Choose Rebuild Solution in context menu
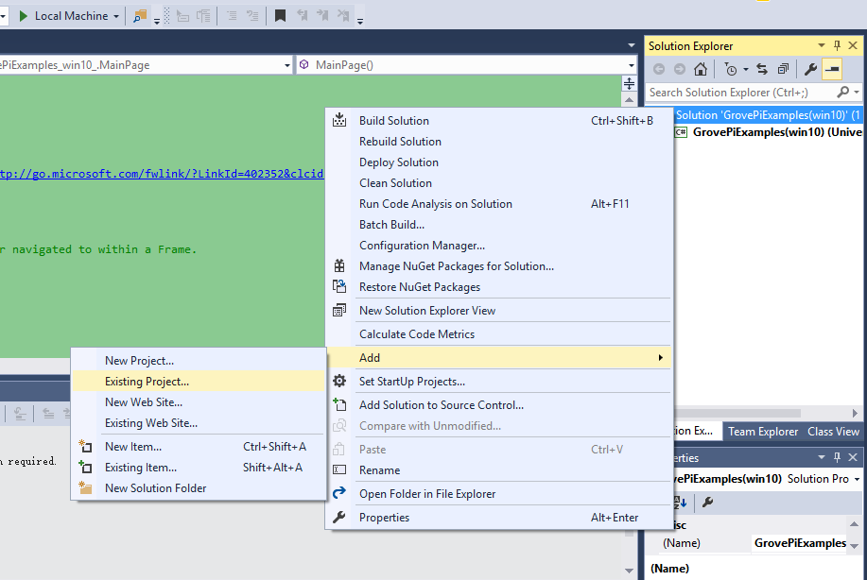 [x=400, y=142]
